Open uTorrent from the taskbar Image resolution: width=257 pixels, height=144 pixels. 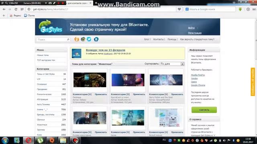pyautogui.click(x=40, y=140)
